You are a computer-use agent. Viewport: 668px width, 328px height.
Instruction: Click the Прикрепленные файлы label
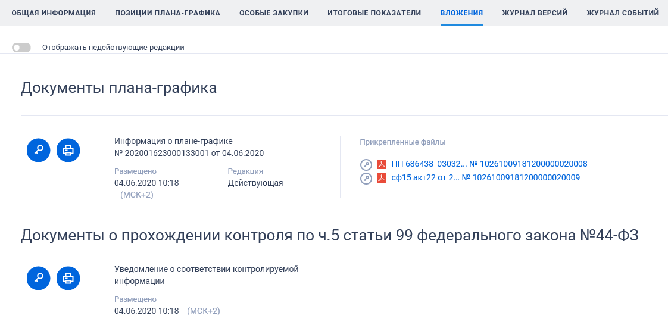click(402, 142)
